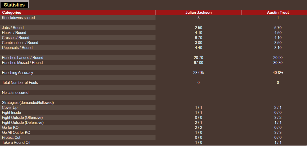Click Julian Jackson's crosses value 6.70

point(198,38)
